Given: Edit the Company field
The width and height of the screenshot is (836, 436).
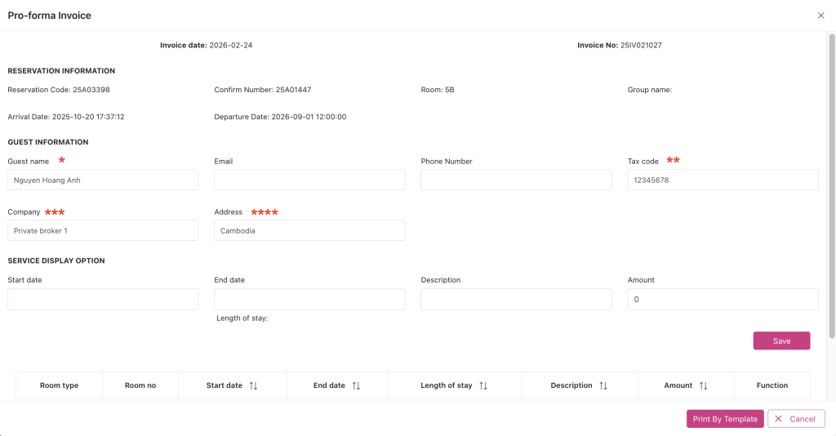Looking at the screenshot, I should 103,231.
